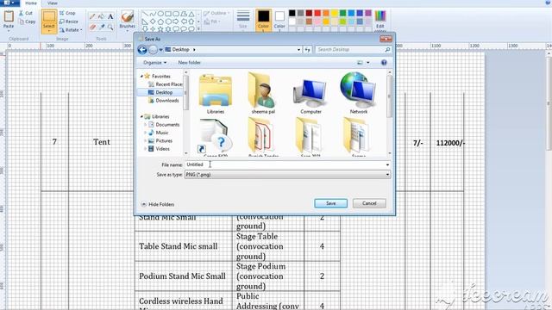The width and height of the screenshot is (552, 310).
Task: Open File name history dropdown arrow
Action: 387,164
